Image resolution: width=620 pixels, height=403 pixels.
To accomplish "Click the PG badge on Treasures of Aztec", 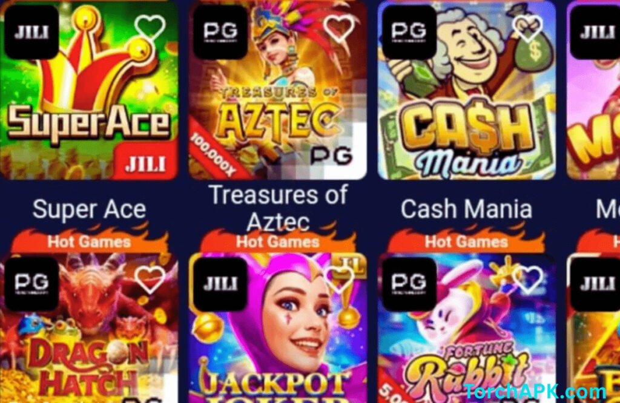I will (x=220, y=32).
